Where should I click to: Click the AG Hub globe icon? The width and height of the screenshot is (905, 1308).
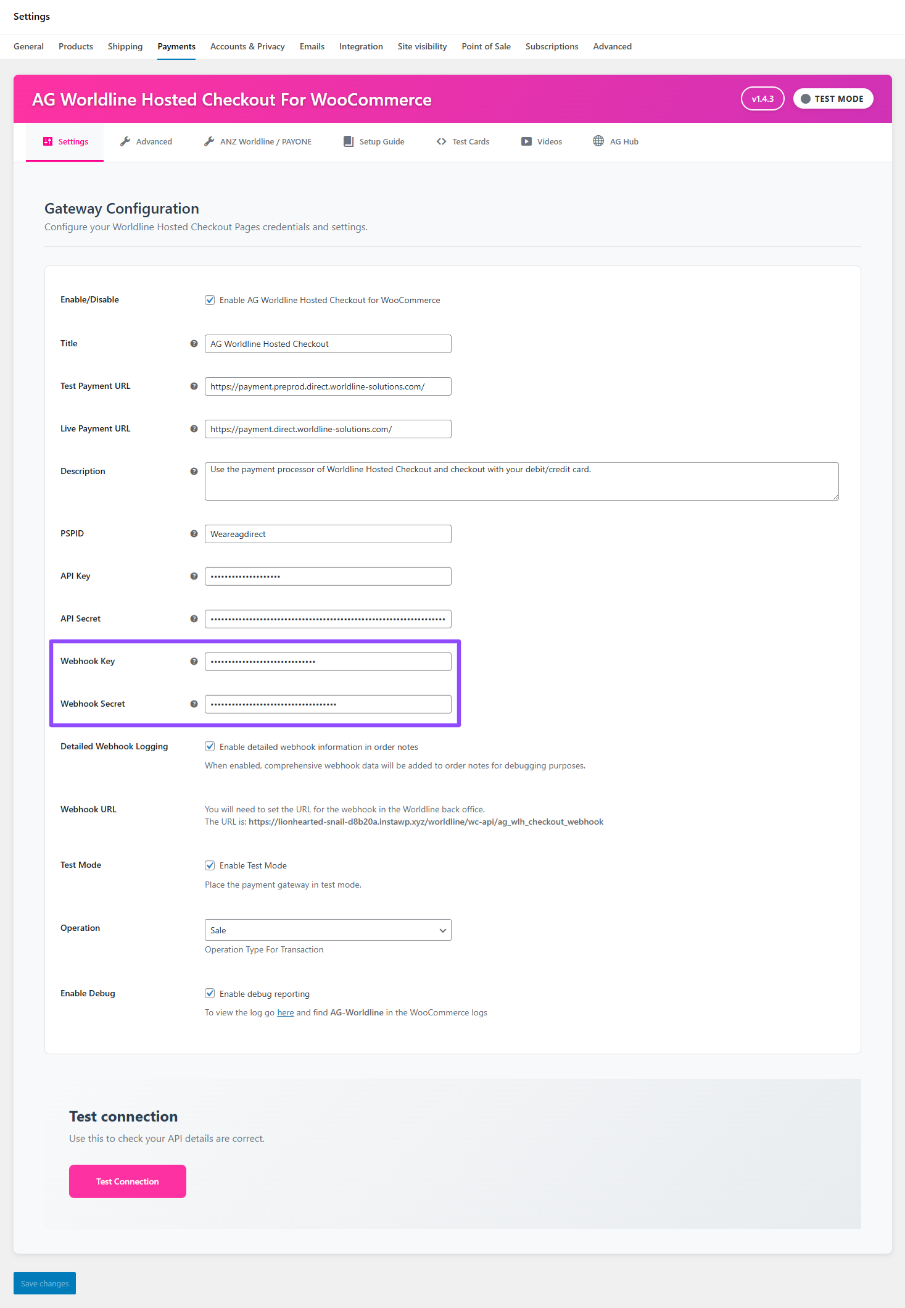coord(598,141)
